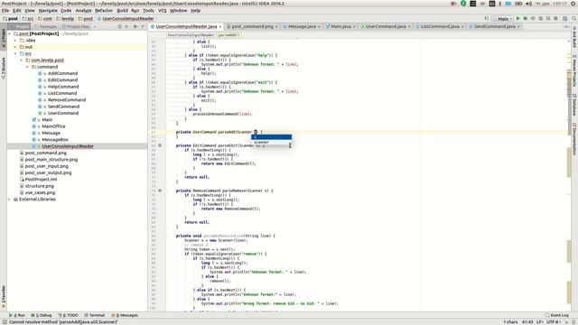Select post_main_structure.png file

point(51,160)
